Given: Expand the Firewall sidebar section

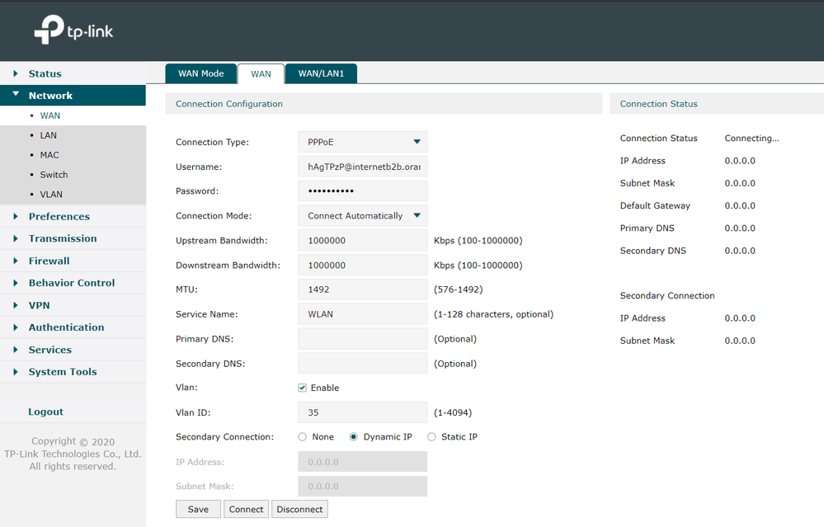Looking at the screenshot, I should click(x=49, y=261).
